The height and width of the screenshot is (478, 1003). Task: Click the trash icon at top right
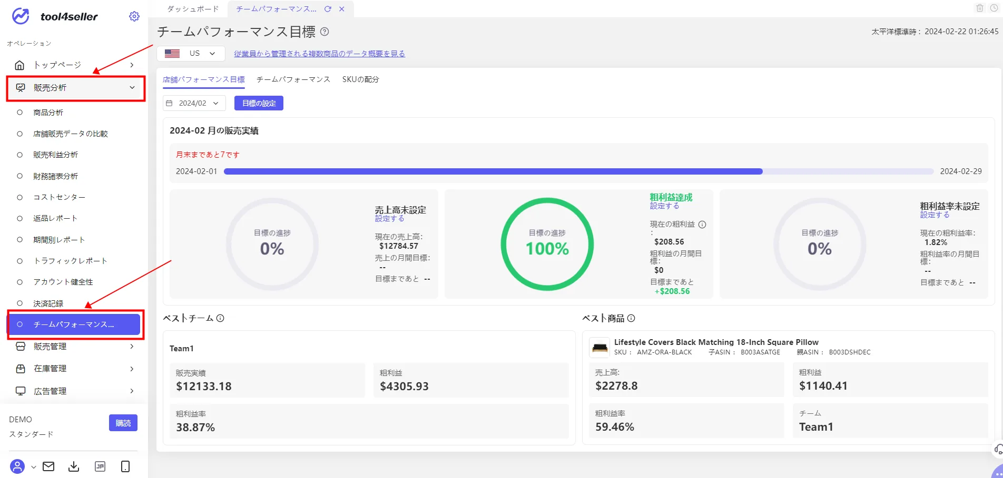tap(980, 8)
